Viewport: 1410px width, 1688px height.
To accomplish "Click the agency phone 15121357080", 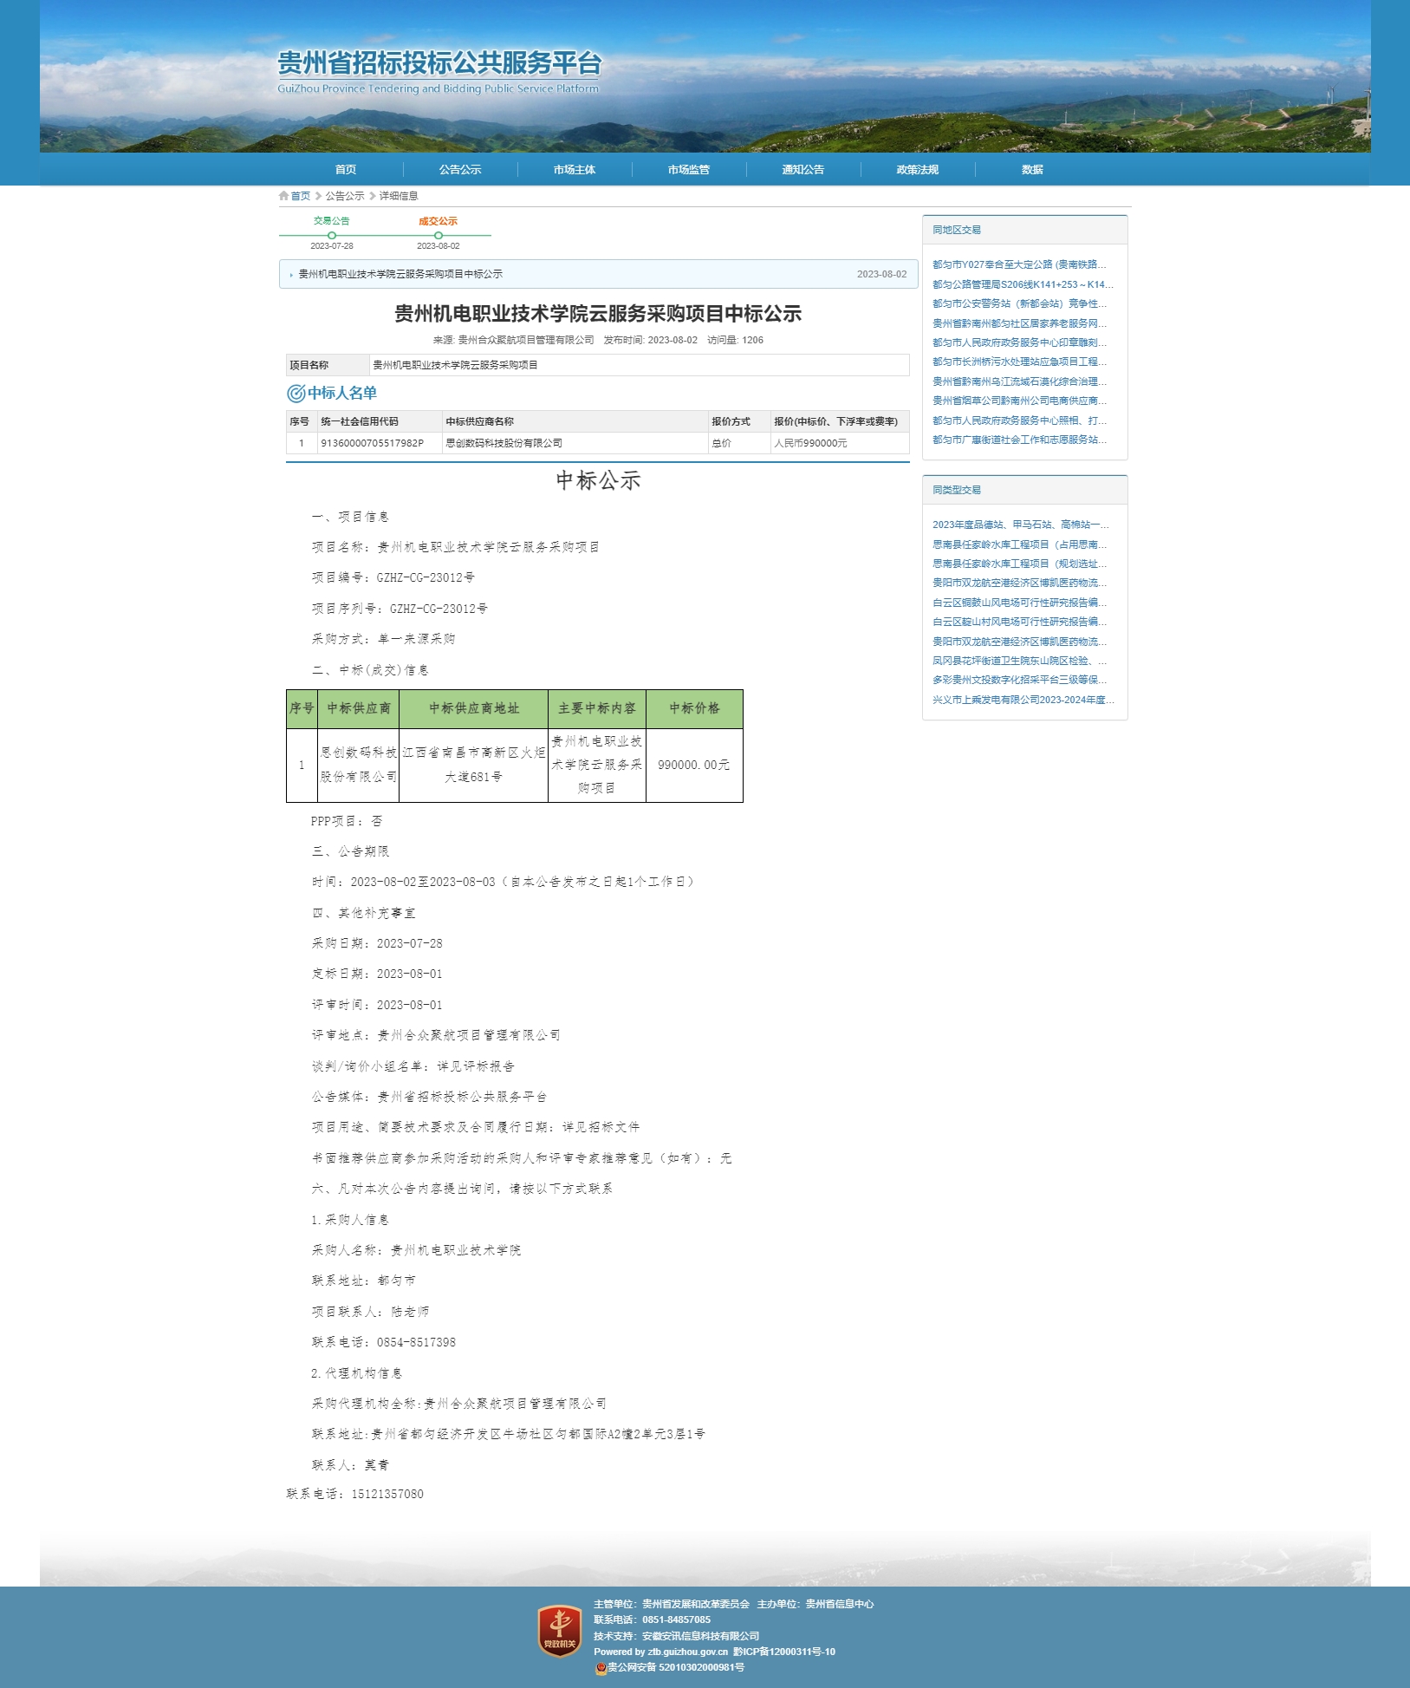I will click(x=387, y=1494).
